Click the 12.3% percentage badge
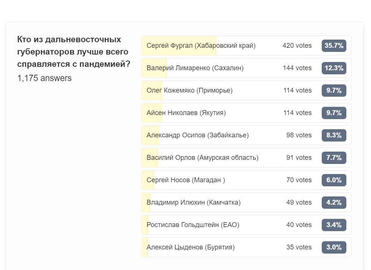Image resolution: width=371 pixels, height=270 pixels. (334, 68)
